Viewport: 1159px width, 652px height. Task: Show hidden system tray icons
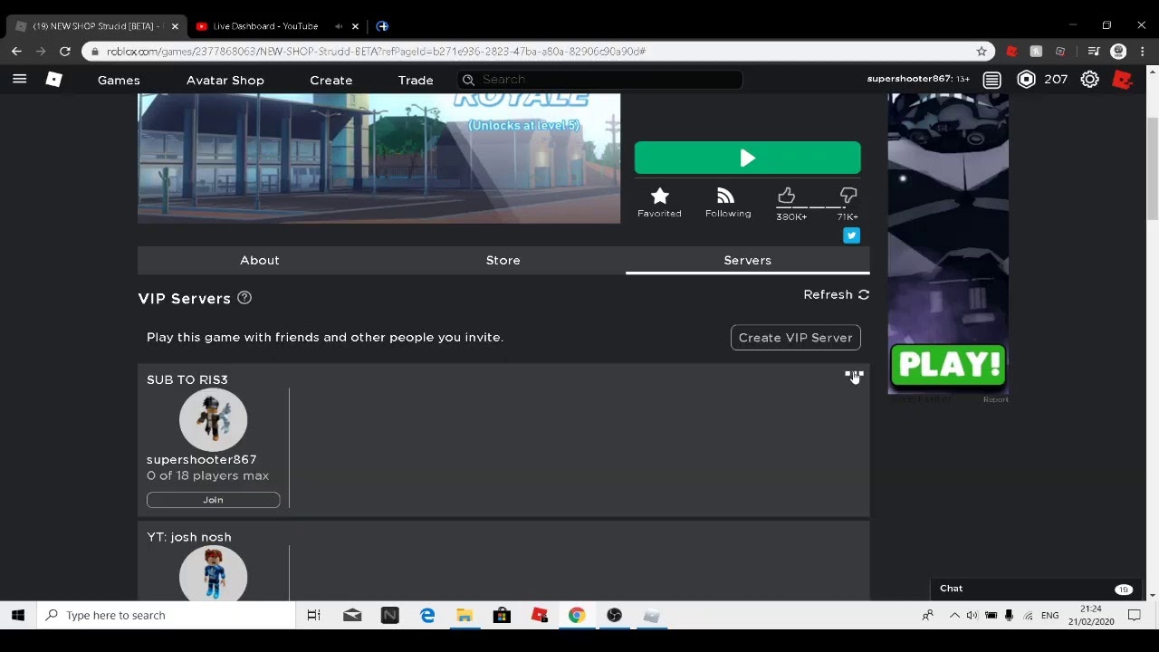[x=954, y=616]
